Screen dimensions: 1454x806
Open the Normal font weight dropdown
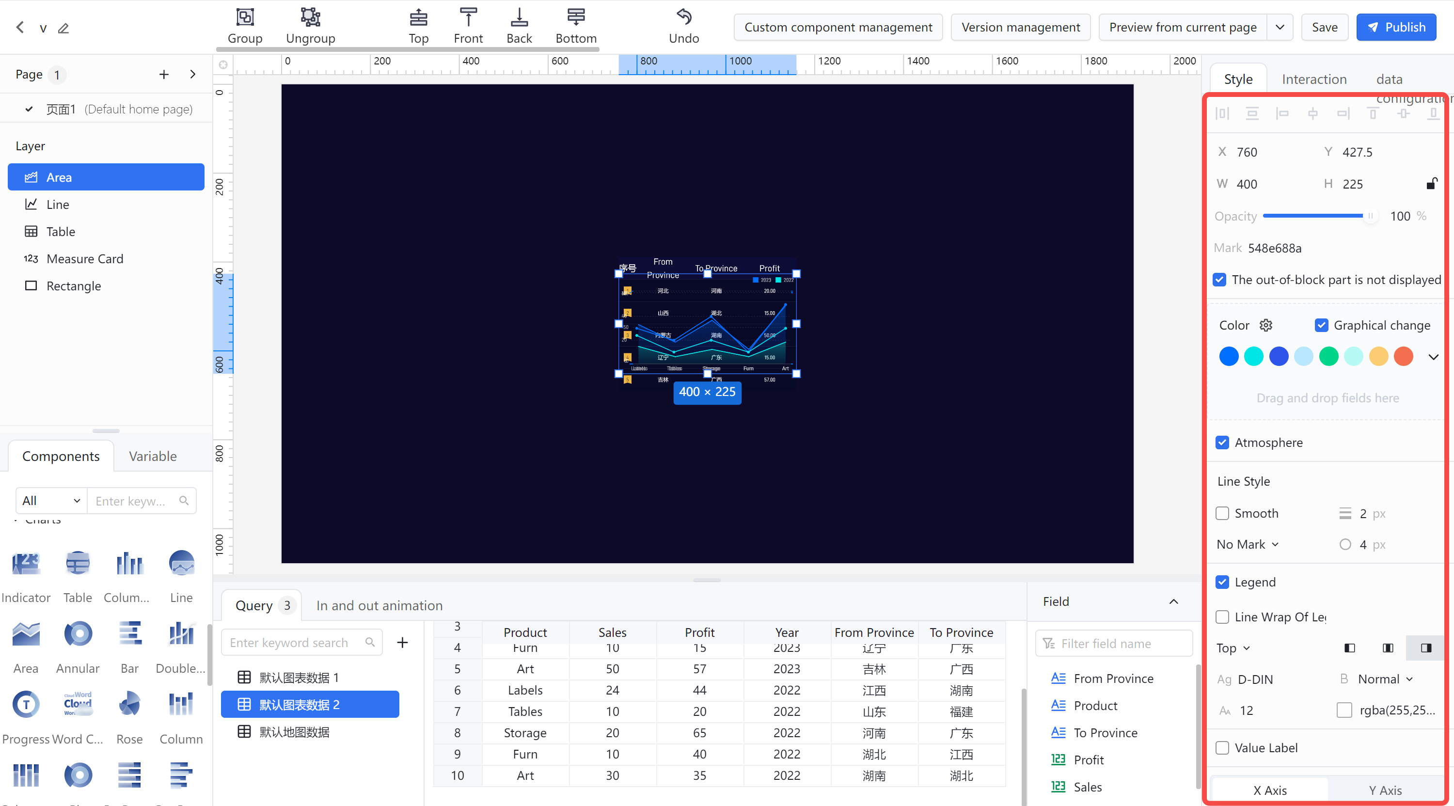click(x=1385, y=679)
